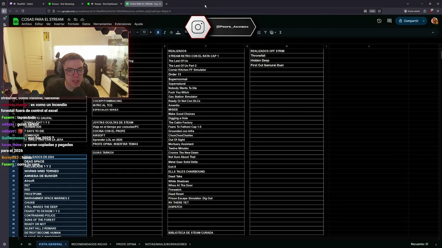Select the cell 'BIBLIOTECA DE STEAM CURADA'
The width and height of the screenshot is (442, 248).
pyautogui.click(x=206, y=233)
